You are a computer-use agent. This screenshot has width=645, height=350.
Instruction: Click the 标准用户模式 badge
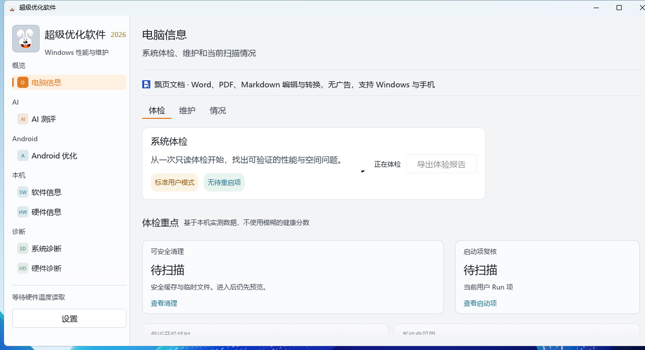point(175,182)
